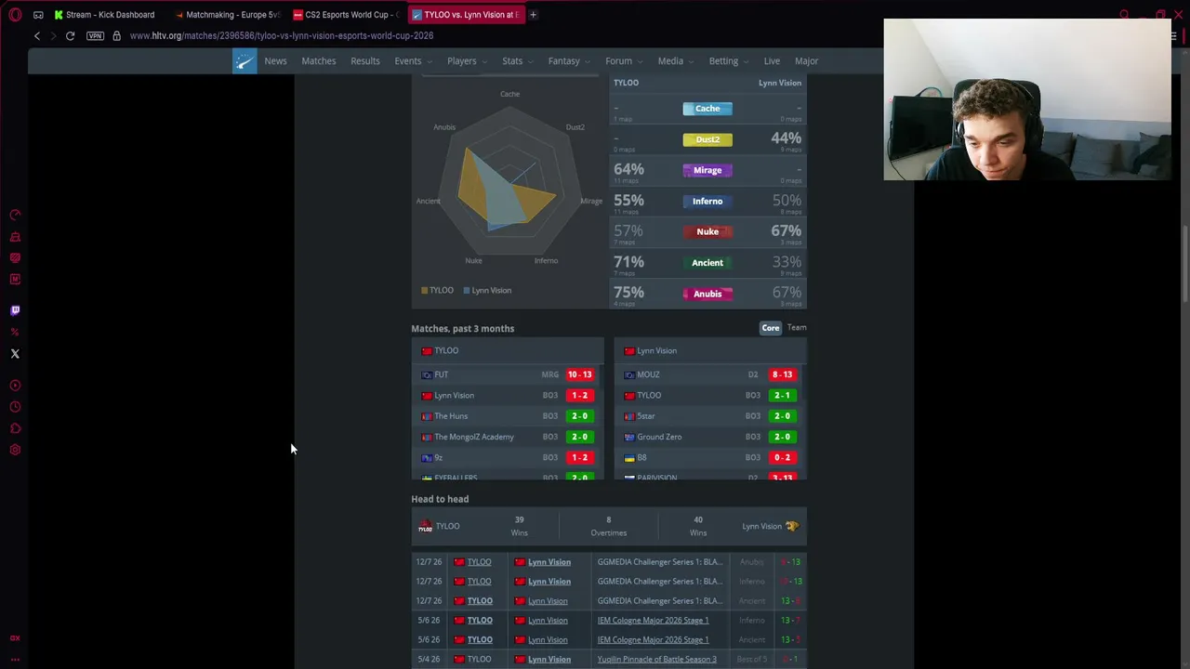
Task: Open Twitch from the browser sidebar
Action: tap(15, 310)
